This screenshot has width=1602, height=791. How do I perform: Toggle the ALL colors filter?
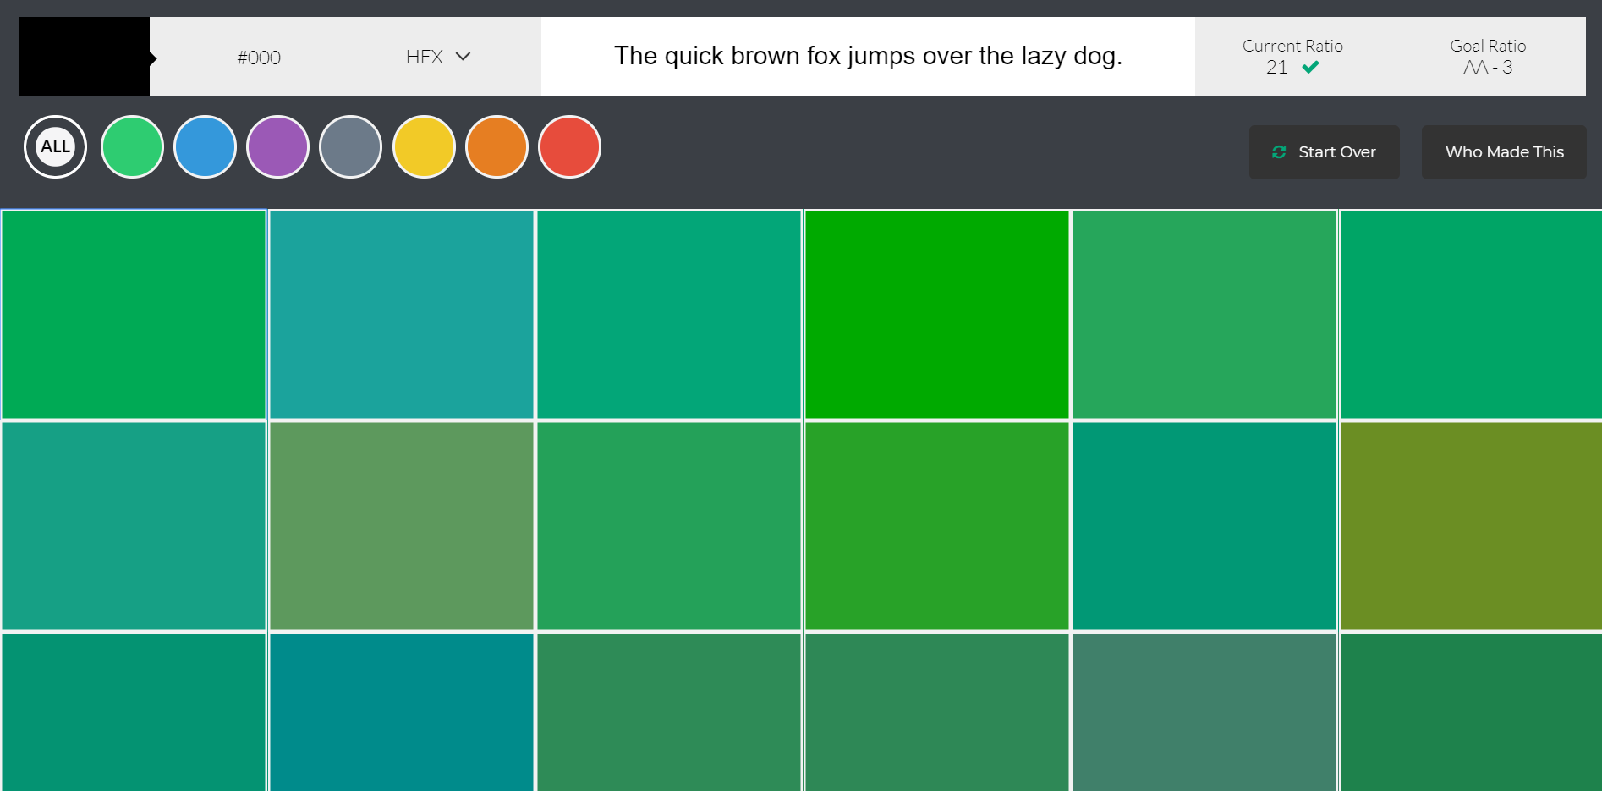point(55,146)
